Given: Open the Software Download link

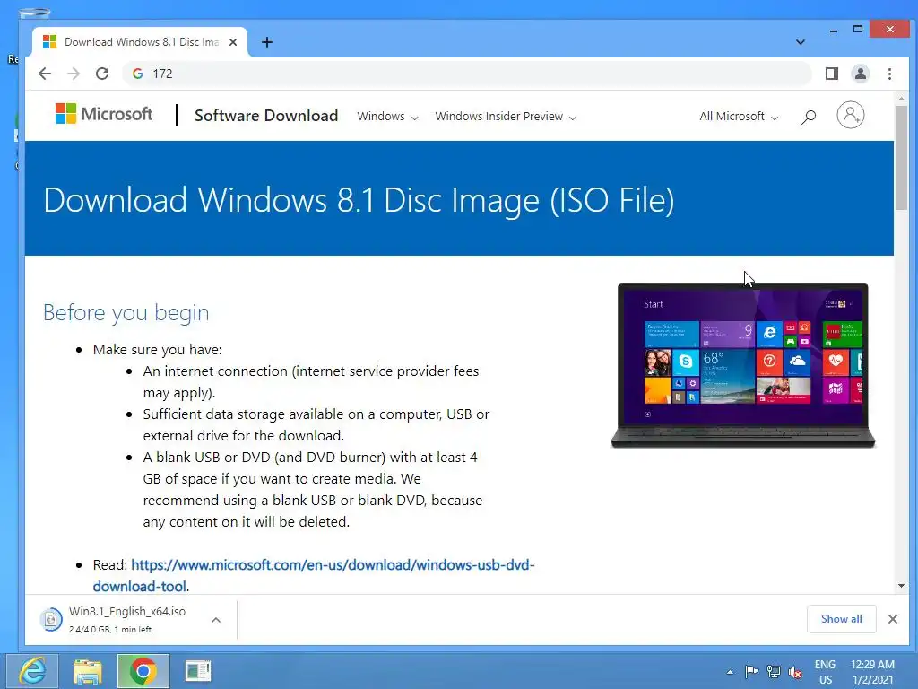Looking at the screenshot, I should pyautogui.click(x=266, y=116).
